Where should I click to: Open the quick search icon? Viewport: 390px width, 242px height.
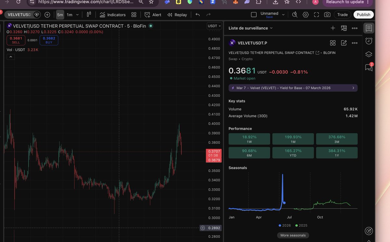coord(295,15)
